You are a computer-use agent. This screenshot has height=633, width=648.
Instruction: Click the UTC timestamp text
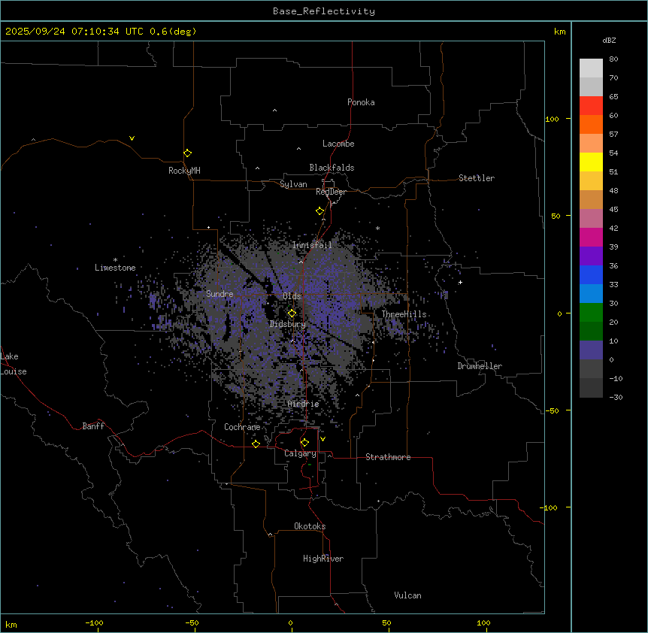101,32
